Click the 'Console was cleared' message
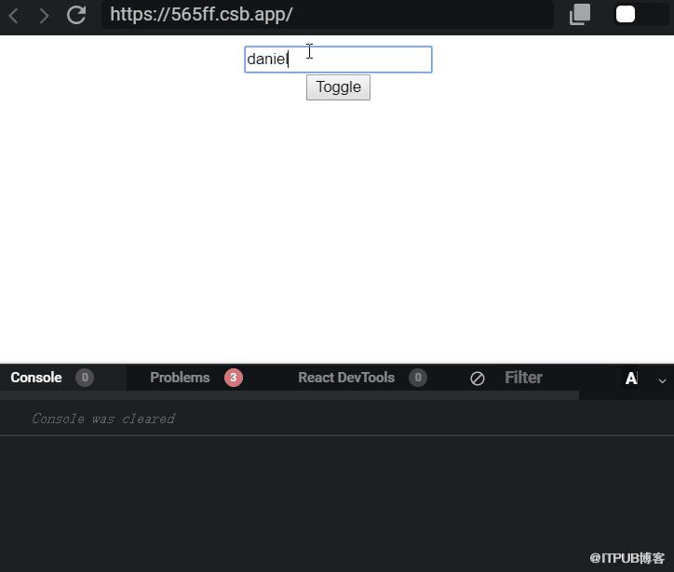The image size is (674, 572). (103, 419)
